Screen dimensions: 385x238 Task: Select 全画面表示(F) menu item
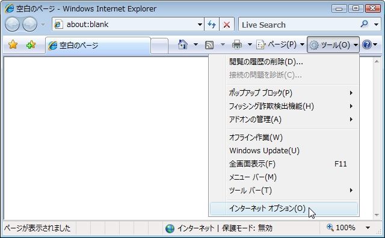pyautogui.click(x=283, y=164)
